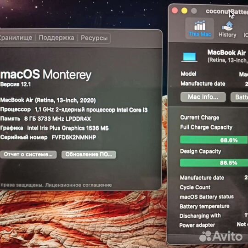Click the Design Capacity label
This screenshot has width=248, height=248.
(x=201, y=151)
